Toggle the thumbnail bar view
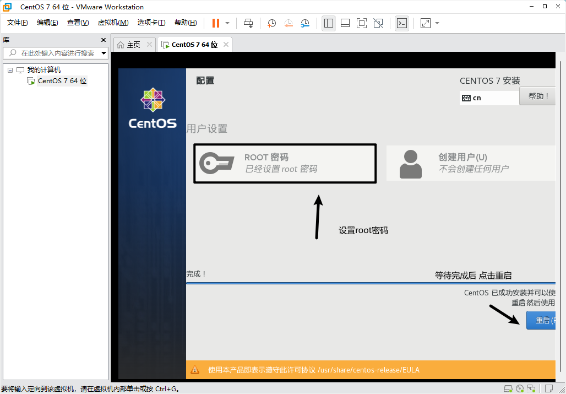The height and width of the screenshot is (394, 566). point(345,23)
